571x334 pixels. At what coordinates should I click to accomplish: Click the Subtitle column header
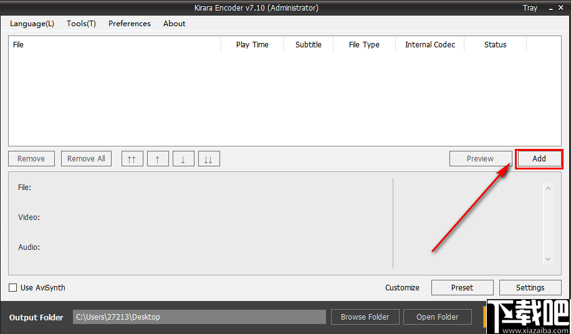click(308, 44)
